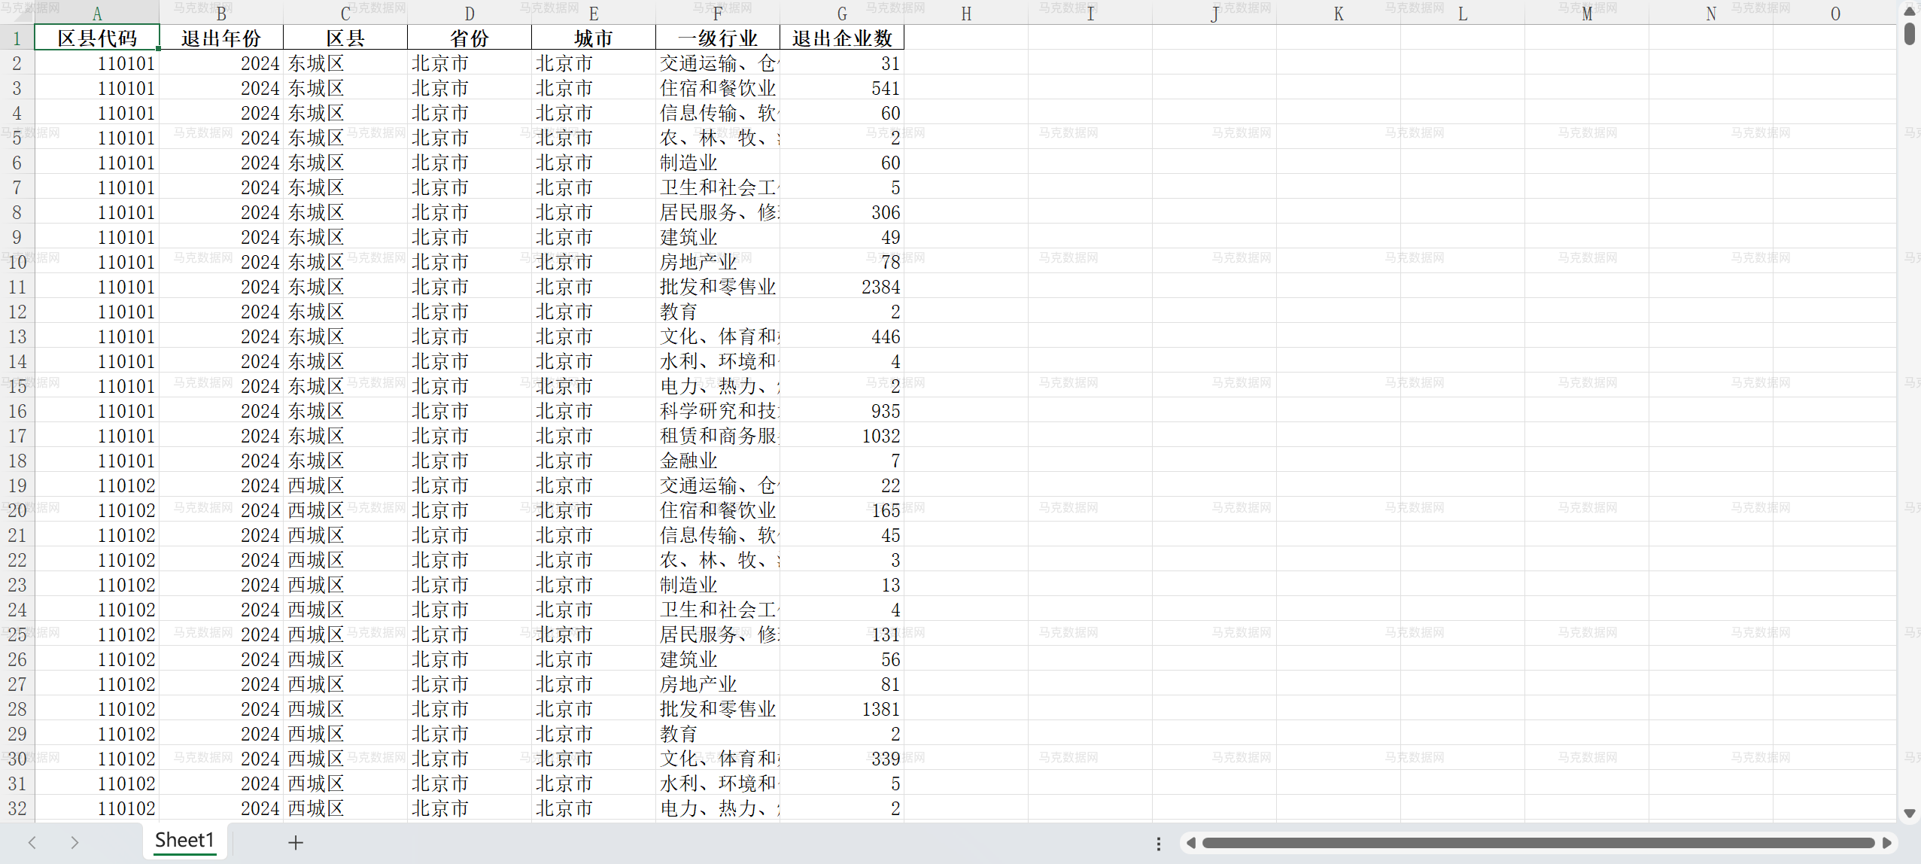Click the horizontal scrollbar right arrow
1921x864 pixels.
point(1888,844)
